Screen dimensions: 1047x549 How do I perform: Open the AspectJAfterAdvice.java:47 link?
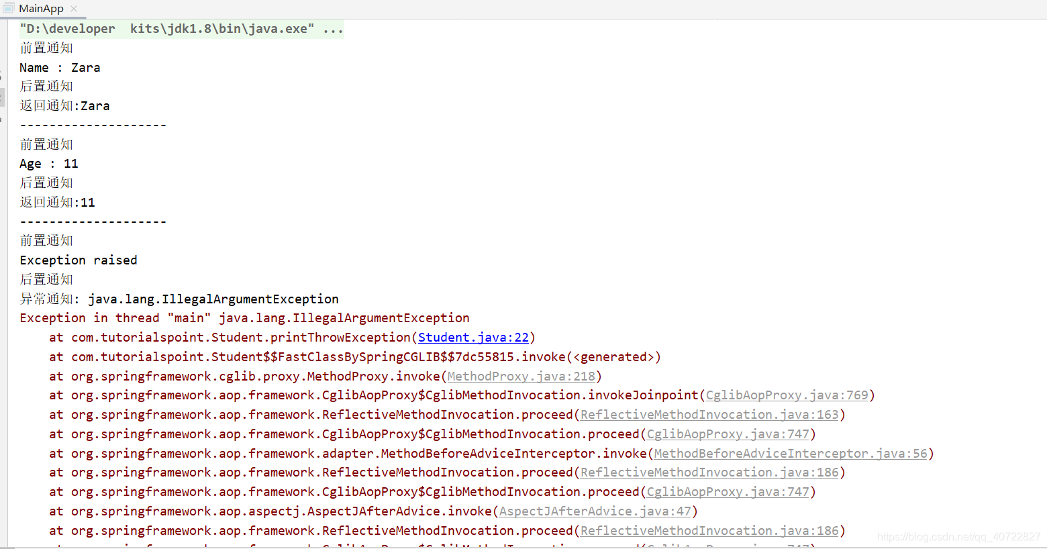[x=595, y=511]
